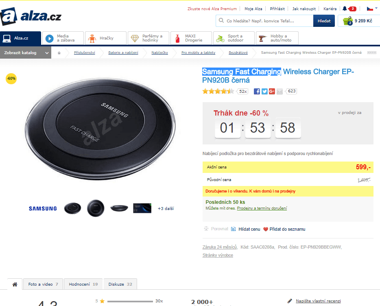Click the Hlídat cenu label
380x306 pixels.
coord(249,229)
